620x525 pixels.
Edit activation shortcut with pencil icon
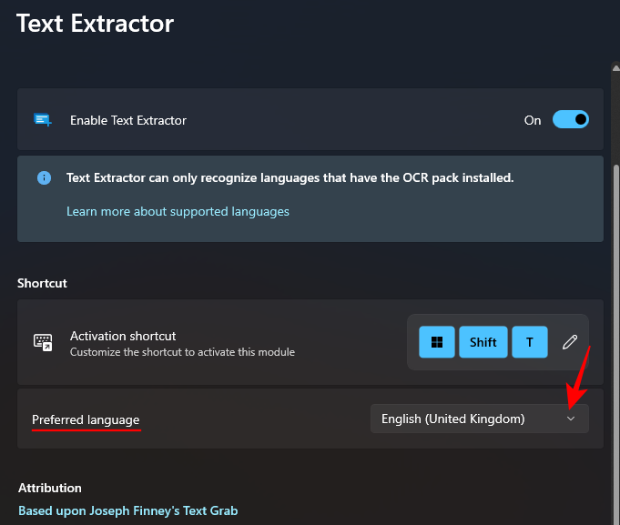coord(570,342)
